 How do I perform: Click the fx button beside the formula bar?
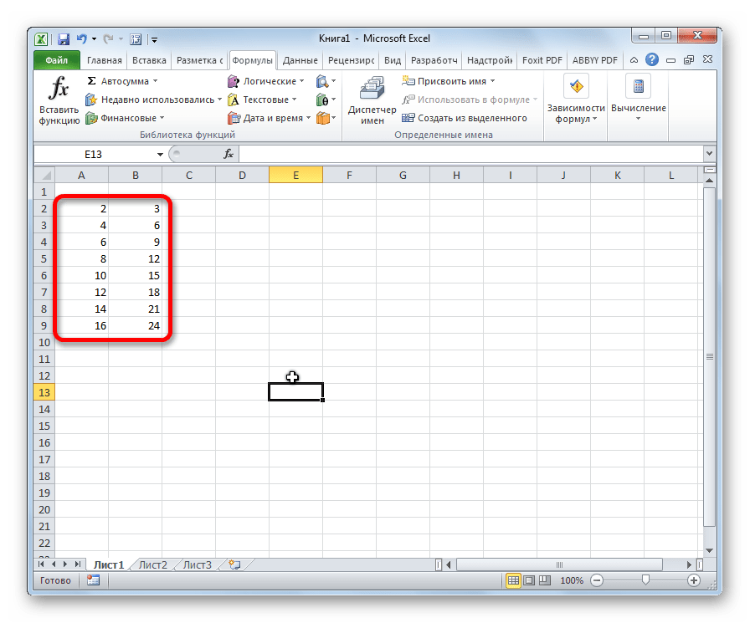point(229,154)
